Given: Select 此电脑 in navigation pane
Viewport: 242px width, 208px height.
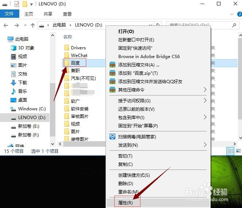Looking at the screenshot, I should [x=22, y=39].
